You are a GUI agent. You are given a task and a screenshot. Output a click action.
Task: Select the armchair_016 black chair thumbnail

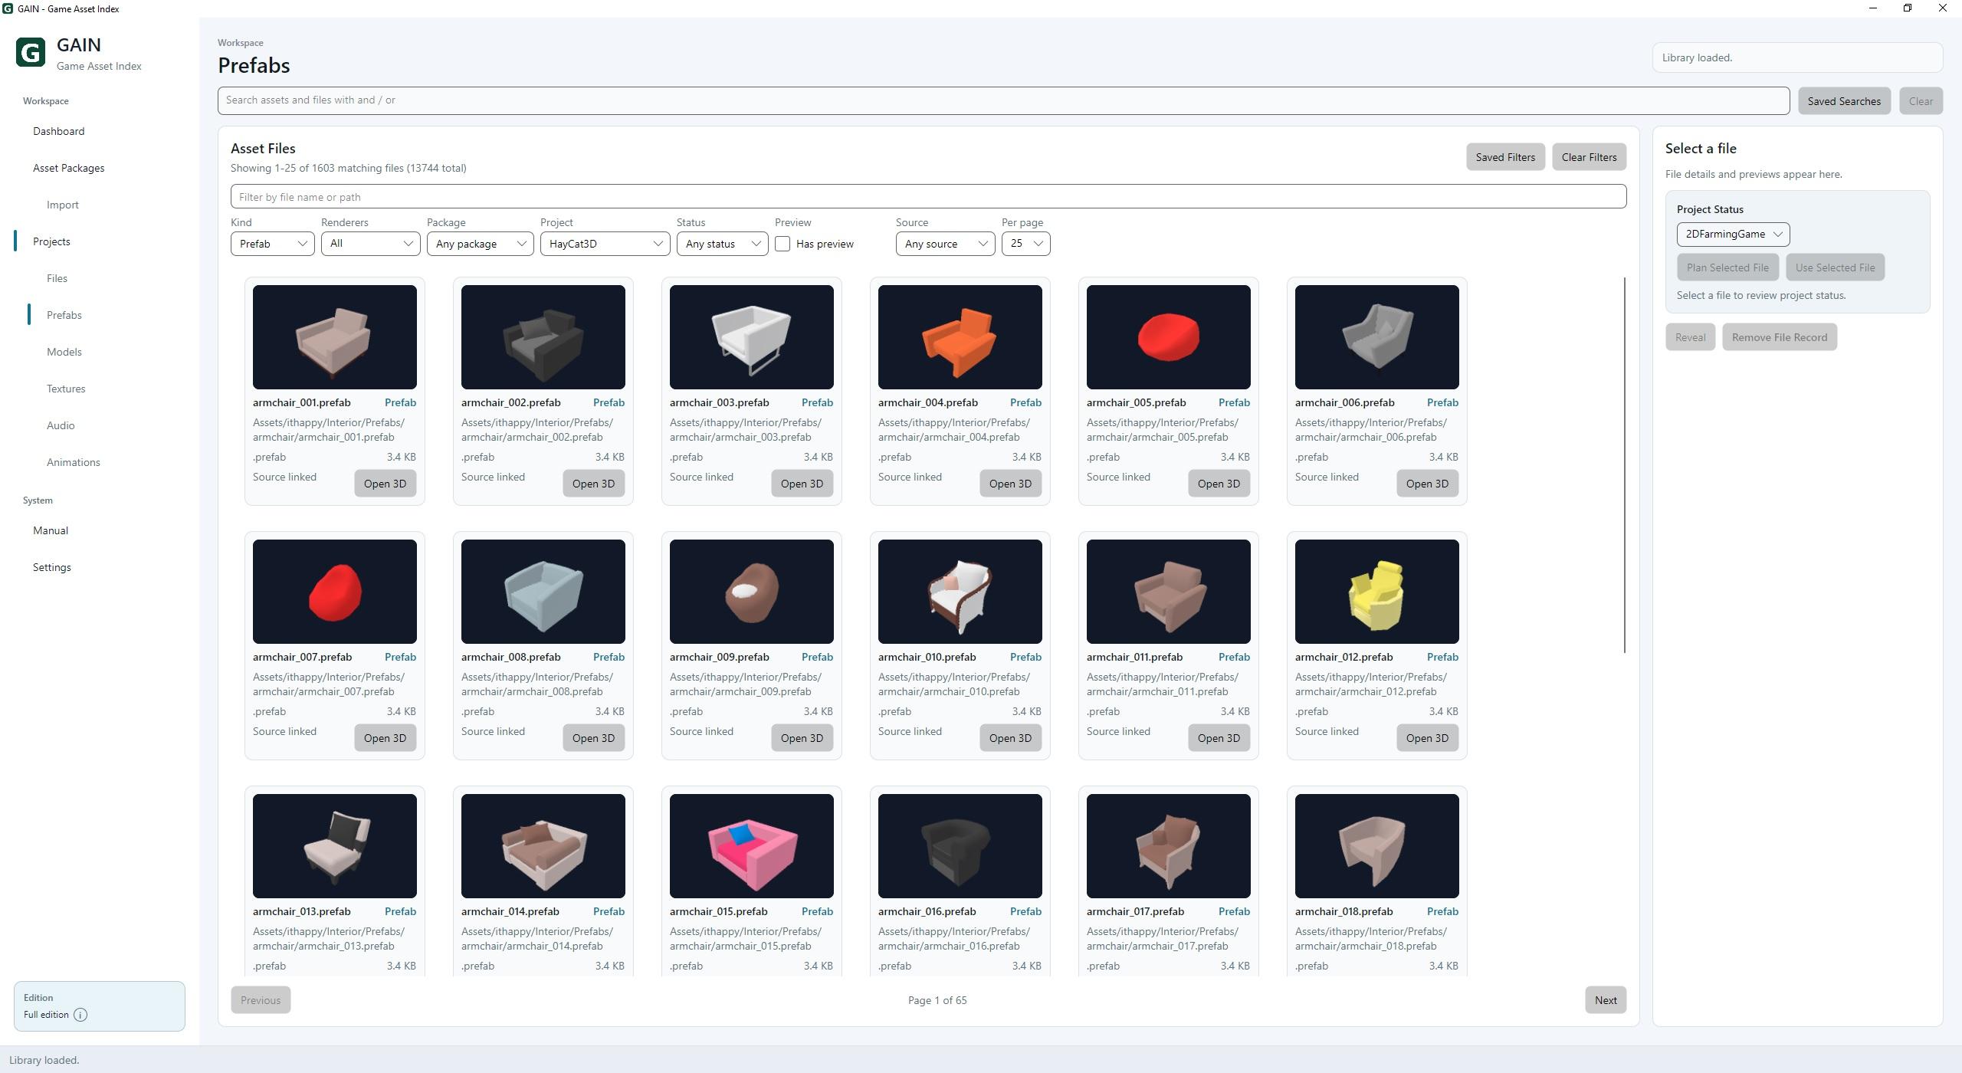click(960, 846)
